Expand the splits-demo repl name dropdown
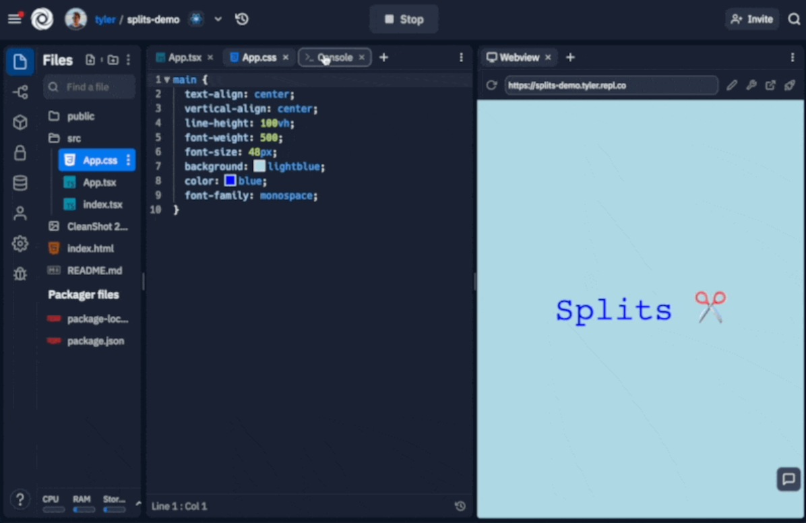Screen dimensions: 806x523 point(218,19)
